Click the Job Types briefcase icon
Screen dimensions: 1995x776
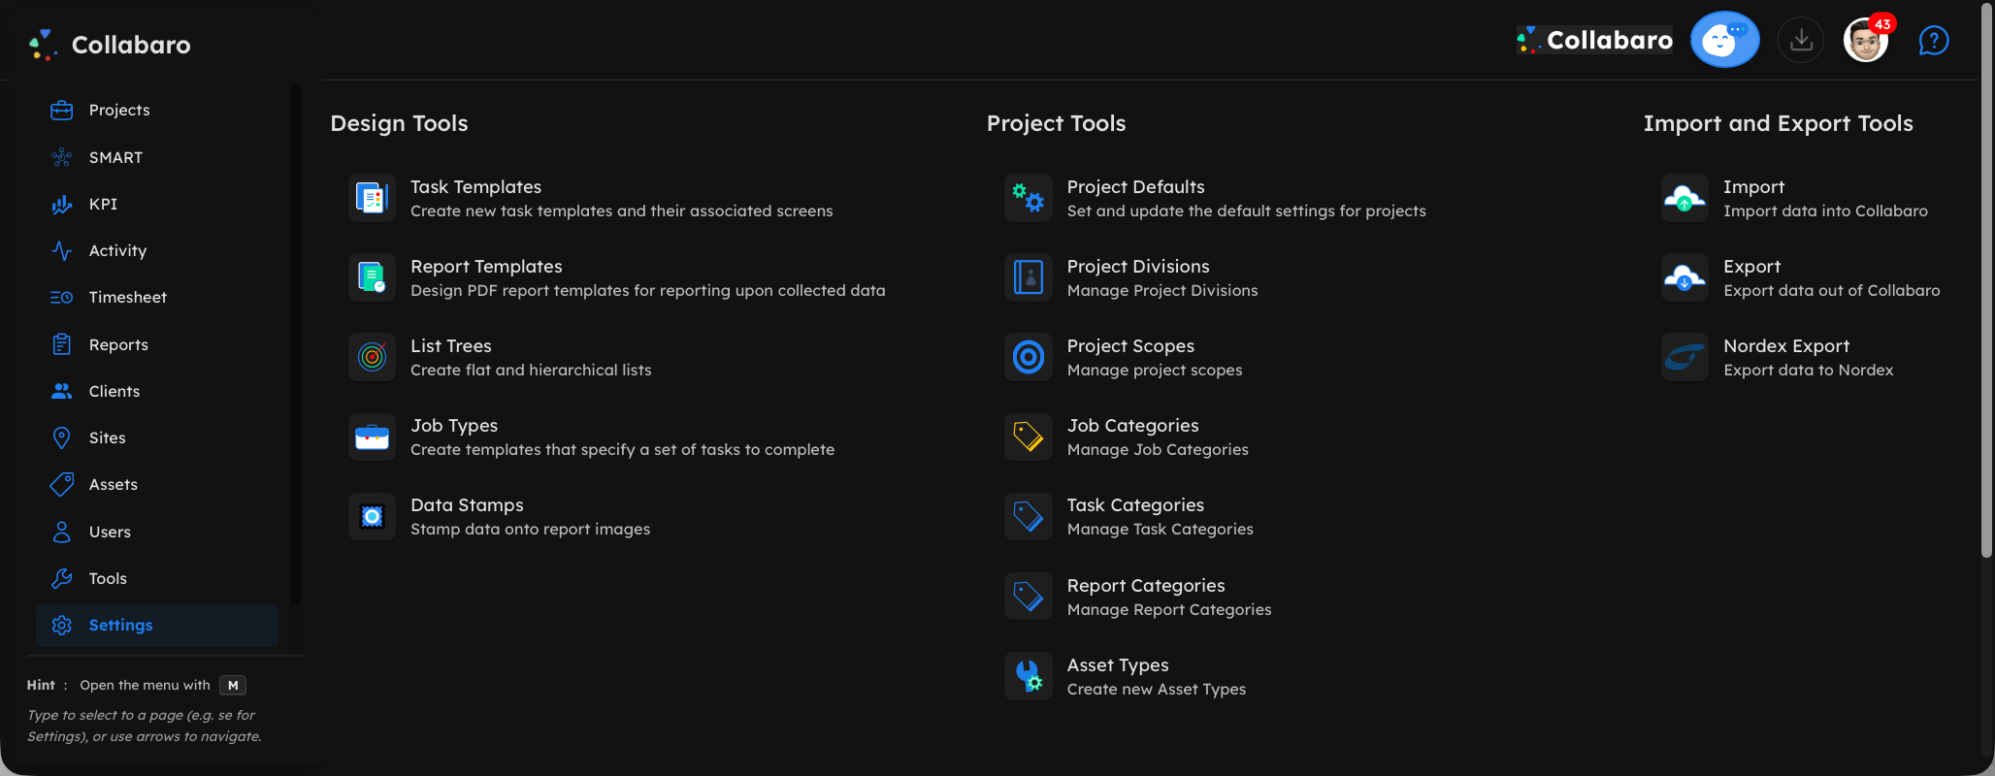point(372,436)
